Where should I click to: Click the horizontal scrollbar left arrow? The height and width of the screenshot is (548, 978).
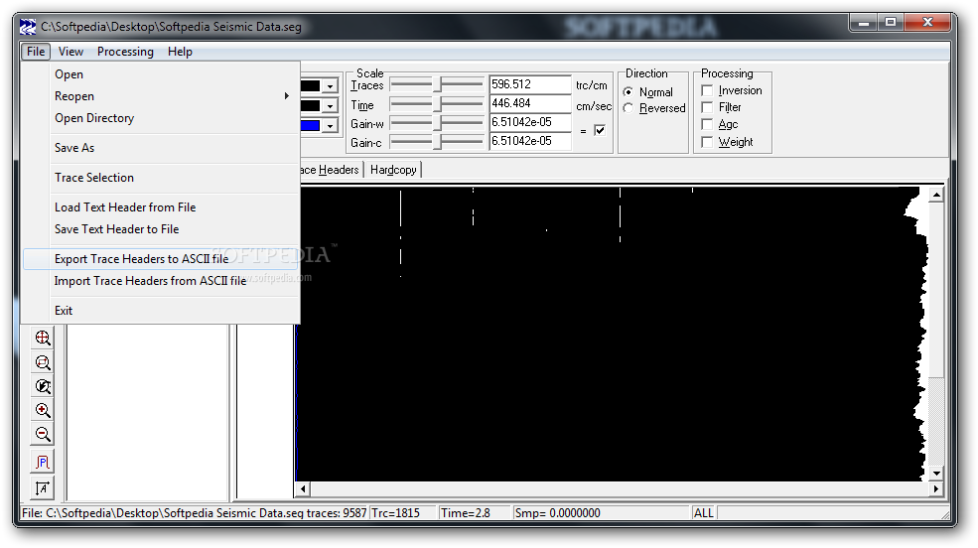(x=303, y=488)
